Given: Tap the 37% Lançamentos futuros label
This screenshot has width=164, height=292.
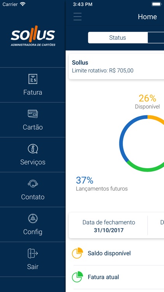Looking at the screenshot, I should [102, 184].
